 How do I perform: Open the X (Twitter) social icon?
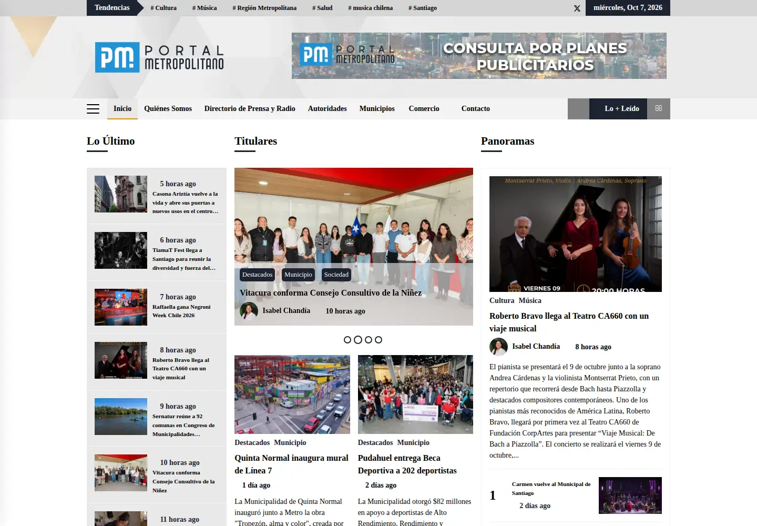coord(577,8)
